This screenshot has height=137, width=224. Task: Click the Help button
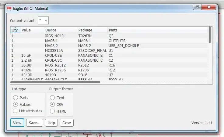point(51,123)
